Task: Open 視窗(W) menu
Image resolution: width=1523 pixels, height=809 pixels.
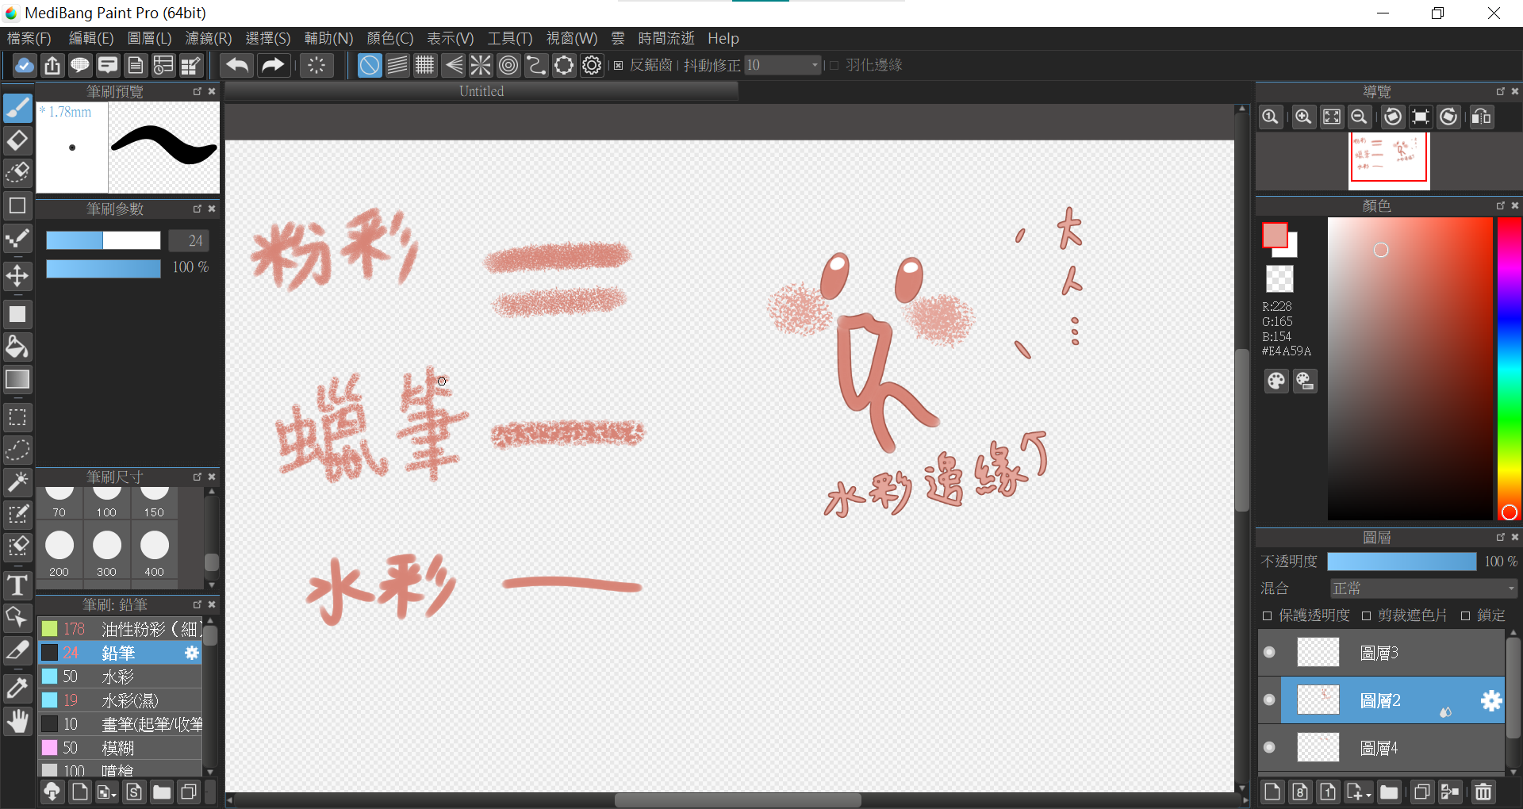Action: click(572, 38)
